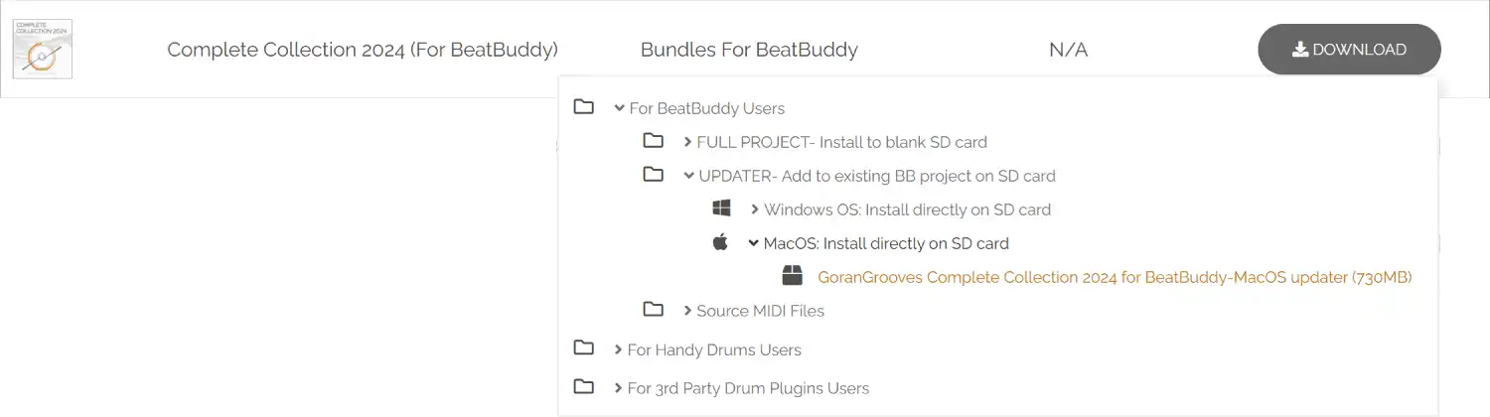
Task: Click the DOWNLOAD button
Action: click(1349, 50)
